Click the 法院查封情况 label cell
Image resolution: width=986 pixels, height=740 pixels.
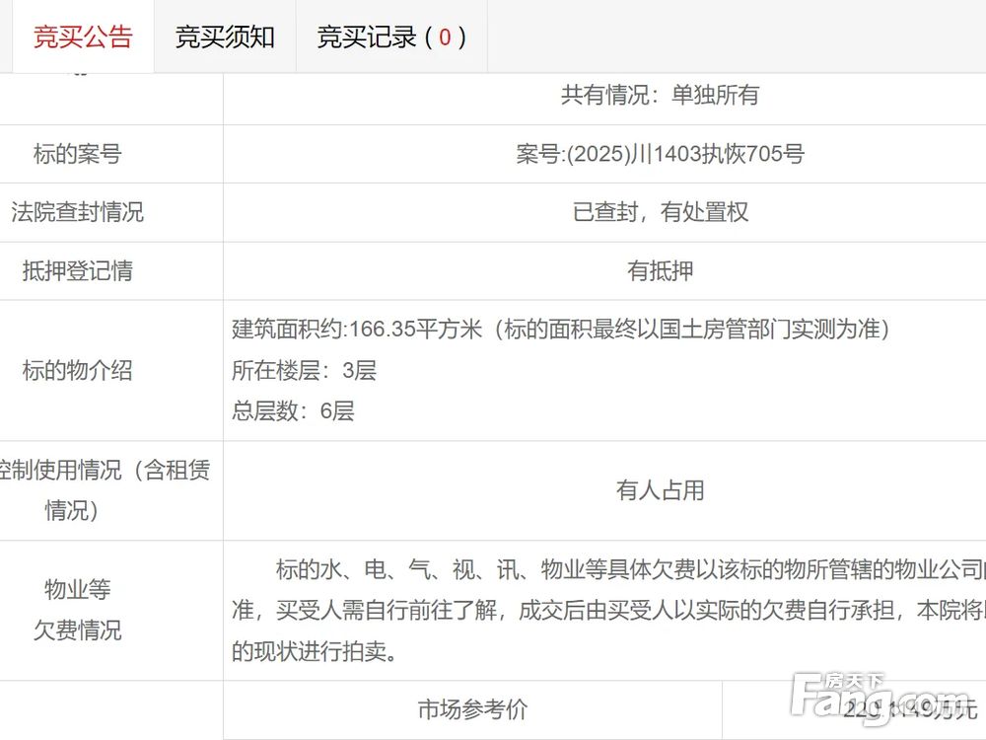point(77,212)
